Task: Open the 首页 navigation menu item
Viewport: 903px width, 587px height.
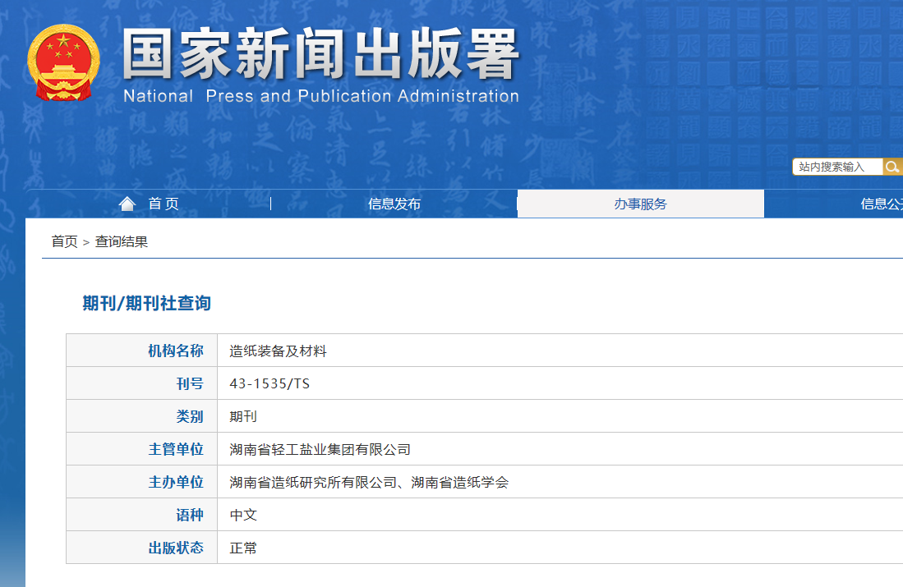Action: pyautogui.click(x=163, y=204)
